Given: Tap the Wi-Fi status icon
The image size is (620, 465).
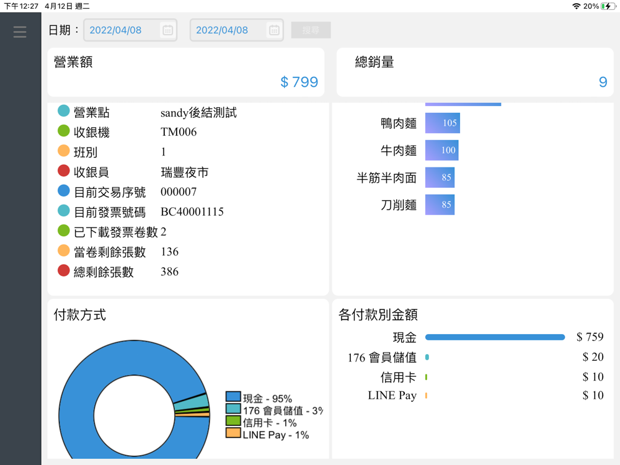Looking at the screenshot, I should pos(577,6).
